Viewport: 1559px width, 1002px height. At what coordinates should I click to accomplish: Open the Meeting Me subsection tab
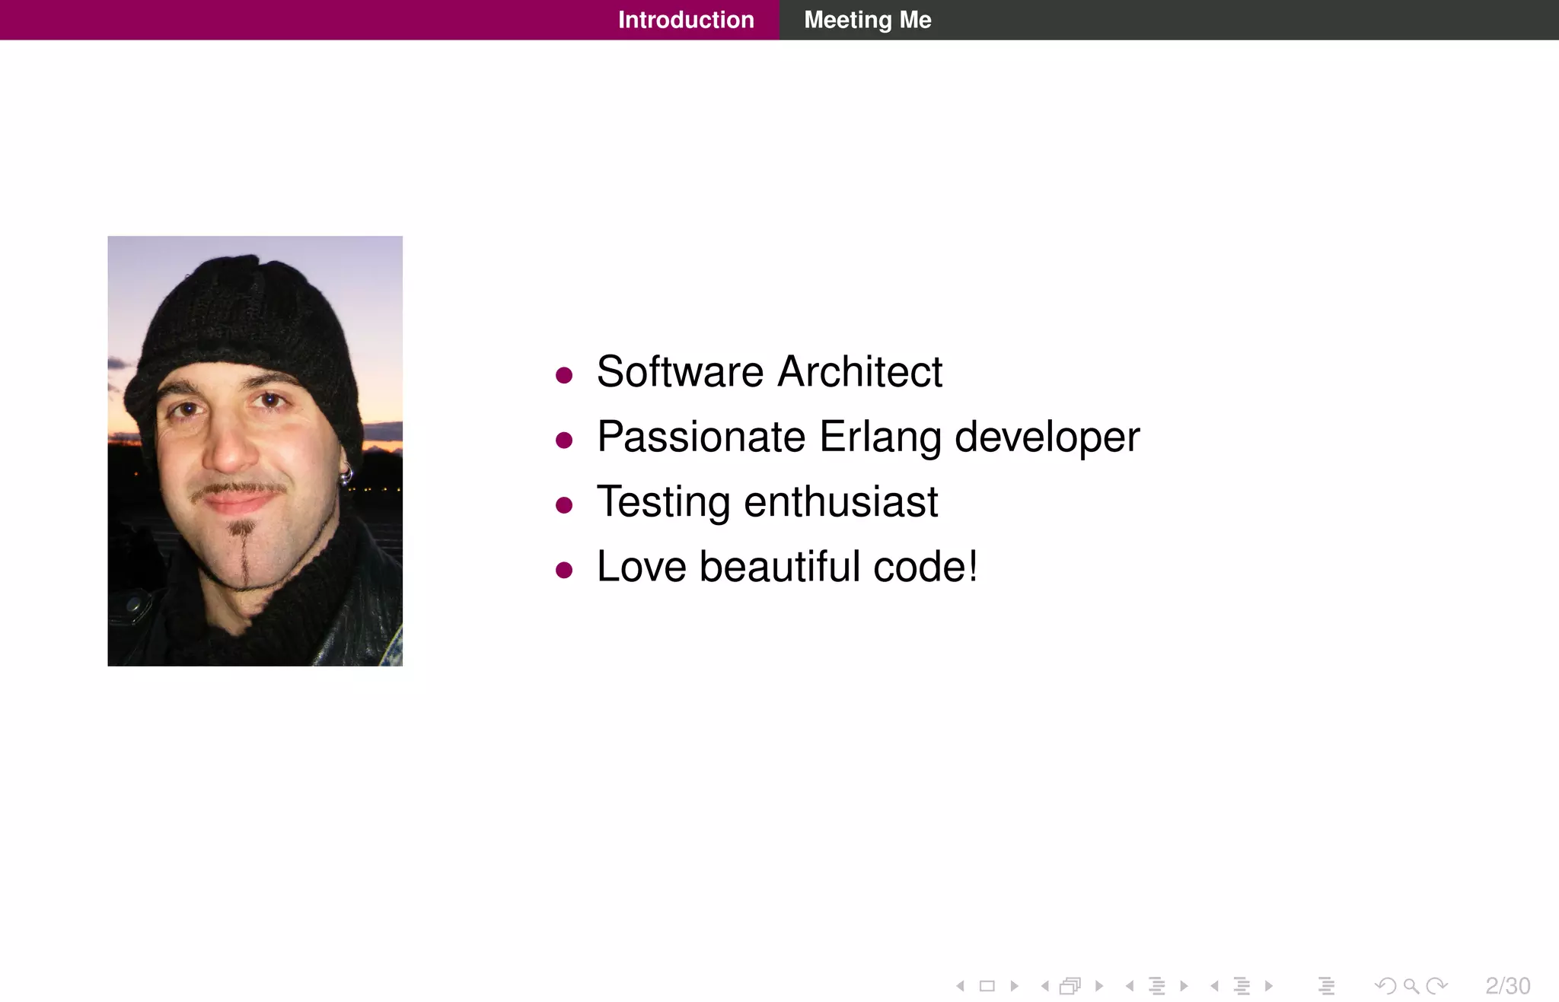click(867, 20)
